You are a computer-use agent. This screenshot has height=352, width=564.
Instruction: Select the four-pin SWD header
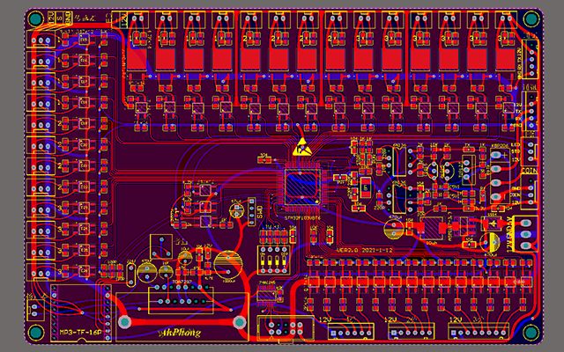pyautogui.click(x=251, y=212)
